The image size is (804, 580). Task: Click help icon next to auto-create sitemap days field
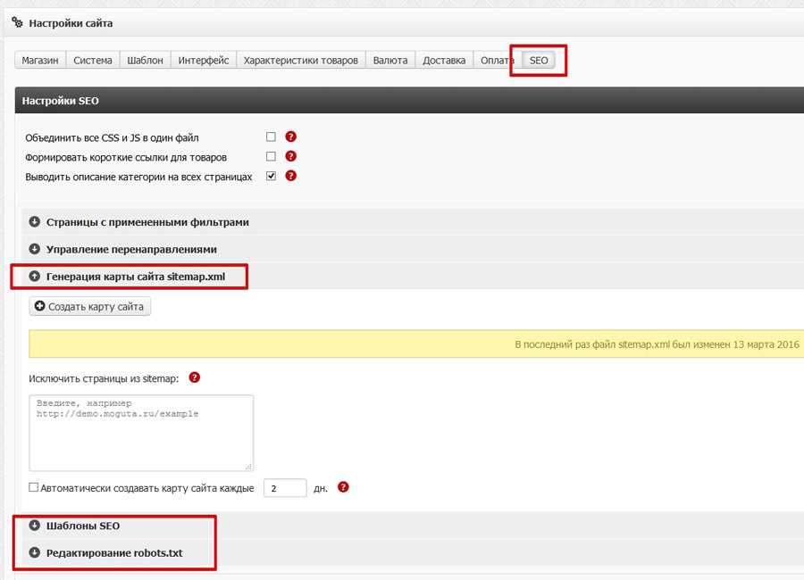tap(343, 488)
